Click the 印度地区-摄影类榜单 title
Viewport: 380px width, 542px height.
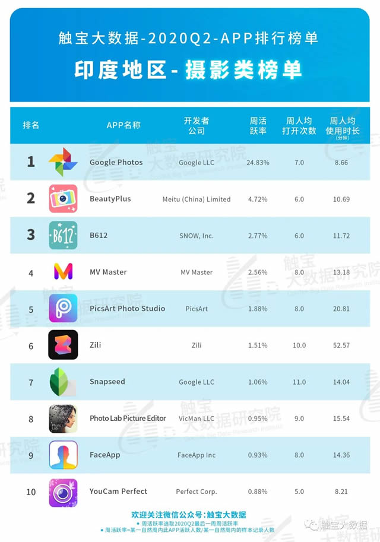(x=189, y=70)
